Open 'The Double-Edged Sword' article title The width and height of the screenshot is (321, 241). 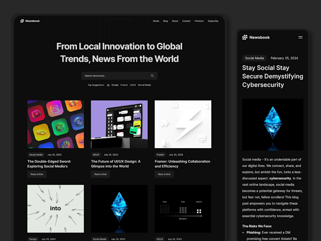(x=49, y=164)
